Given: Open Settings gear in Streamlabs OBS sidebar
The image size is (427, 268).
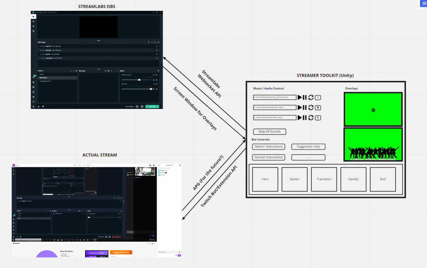Looking at the screenshot, I should (x=33, y=106).
